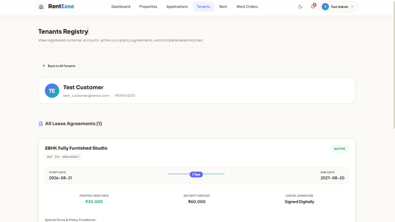Click the ACTIVE status badge
Screen dimensions: 395x222
click(x=339, y=149)
